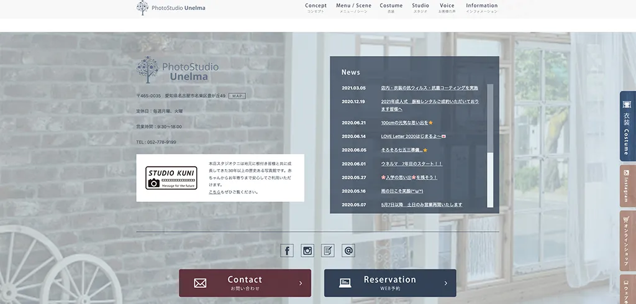636x304 pixels.
Task: Open the そろそろ七五三準備 news link
Action: tap(404, 150)
